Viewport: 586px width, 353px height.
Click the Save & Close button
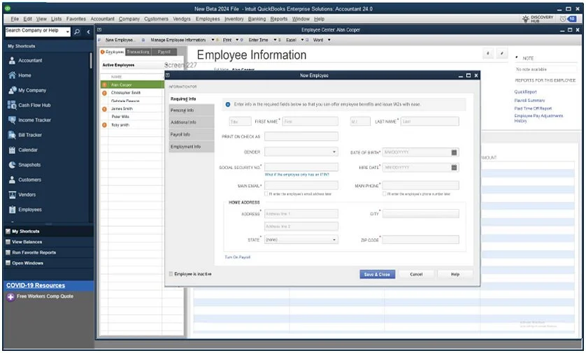pos(377,274)
